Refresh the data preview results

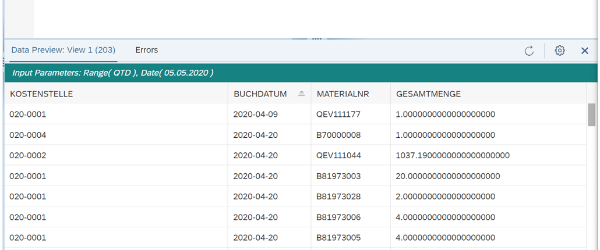pos(529,51)
